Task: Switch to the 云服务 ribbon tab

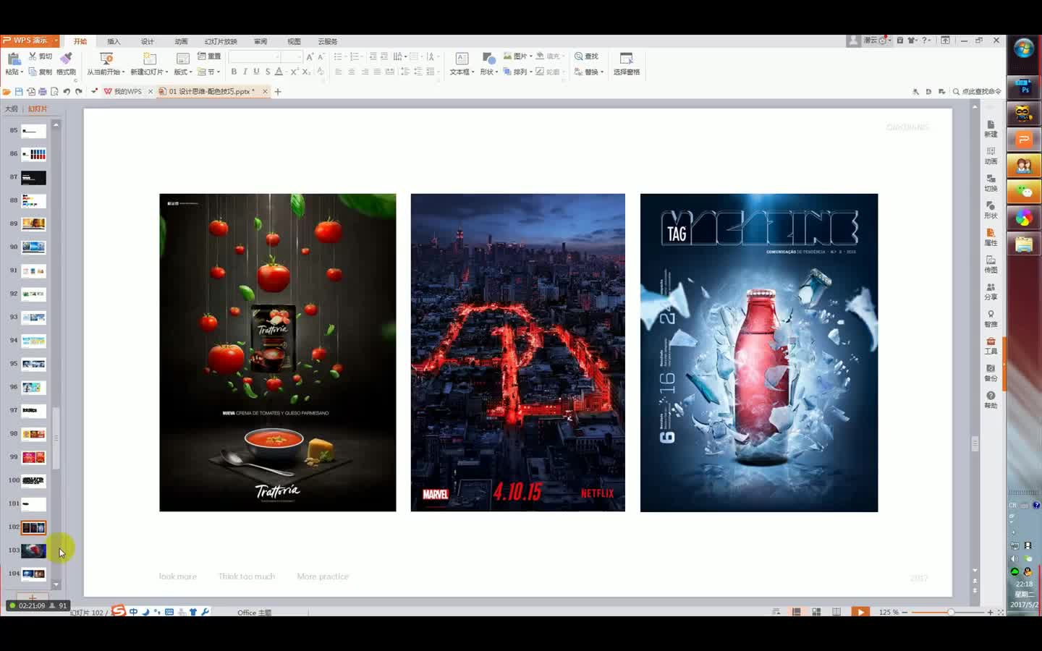Action: (x=328, y=41)
